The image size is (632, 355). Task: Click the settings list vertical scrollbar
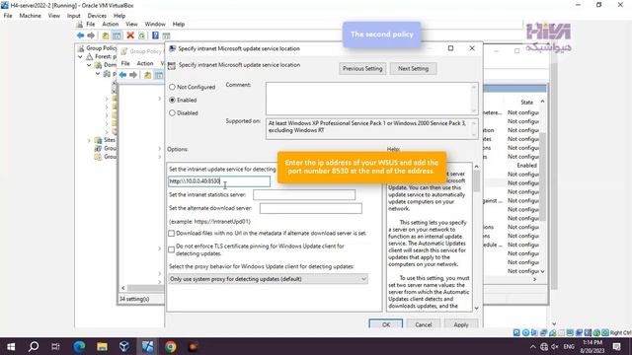[542, 177]
